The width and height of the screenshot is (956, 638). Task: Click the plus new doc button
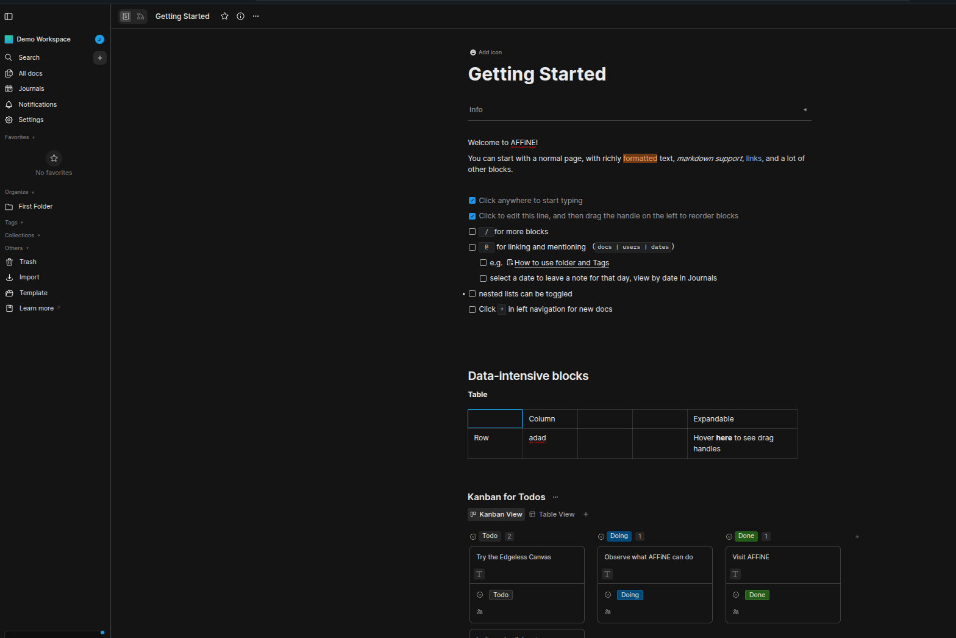pos(100,58)
